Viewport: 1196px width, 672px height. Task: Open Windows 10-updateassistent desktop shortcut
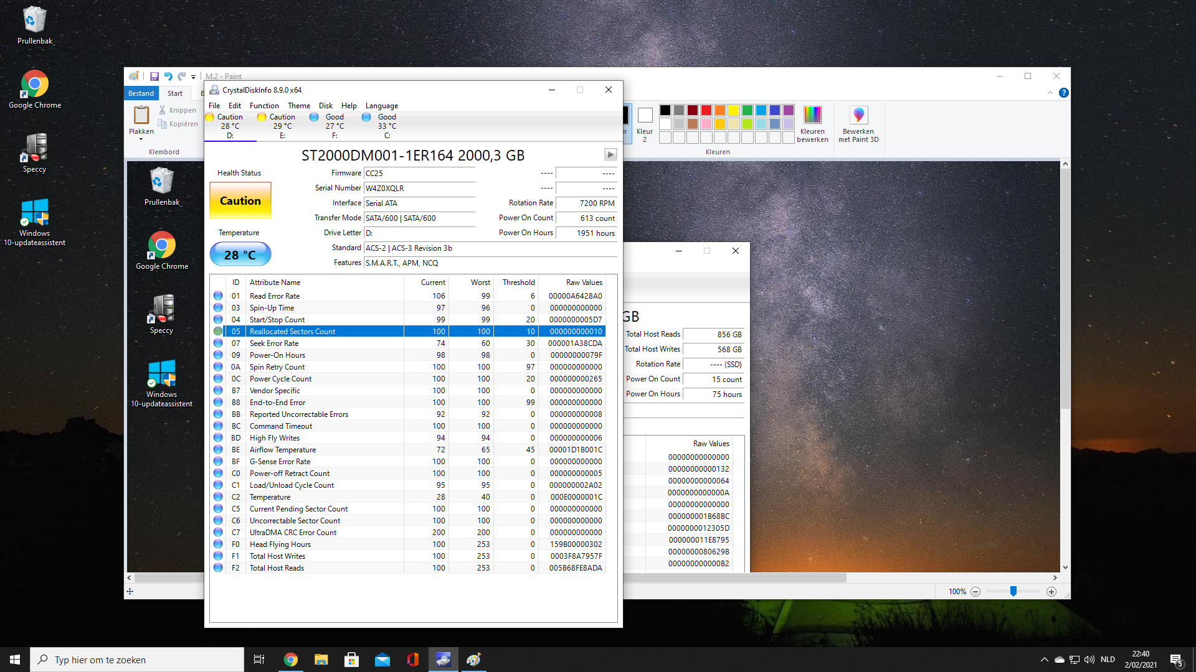[35, 222]
